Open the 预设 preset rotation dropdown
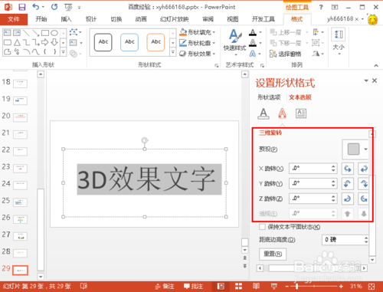383x292 pixels. (x=355, y=149)
